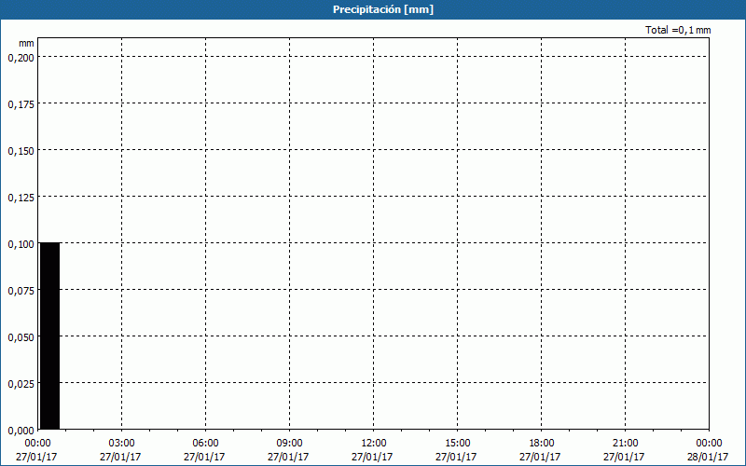Select the black precipitation bar
This screenshot has width=746, height=466.
coord(49,336)
